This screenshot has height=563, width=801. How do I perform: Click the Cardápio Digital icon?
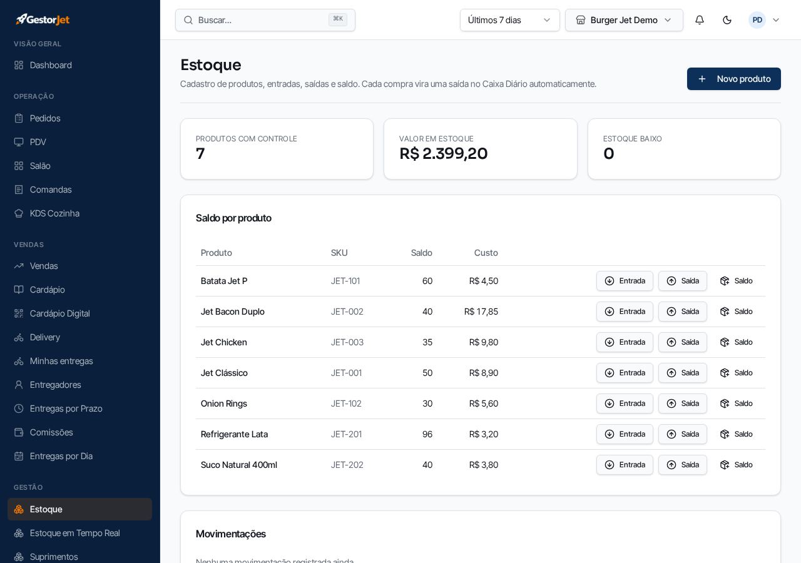coord(19,313)
